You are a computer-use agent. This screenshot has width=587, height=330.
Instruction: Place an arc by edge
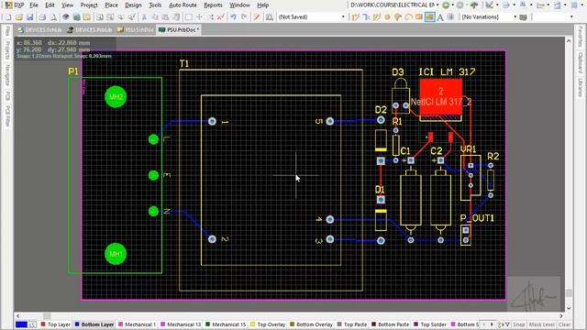pyautogui.click(x=408, y=16)
